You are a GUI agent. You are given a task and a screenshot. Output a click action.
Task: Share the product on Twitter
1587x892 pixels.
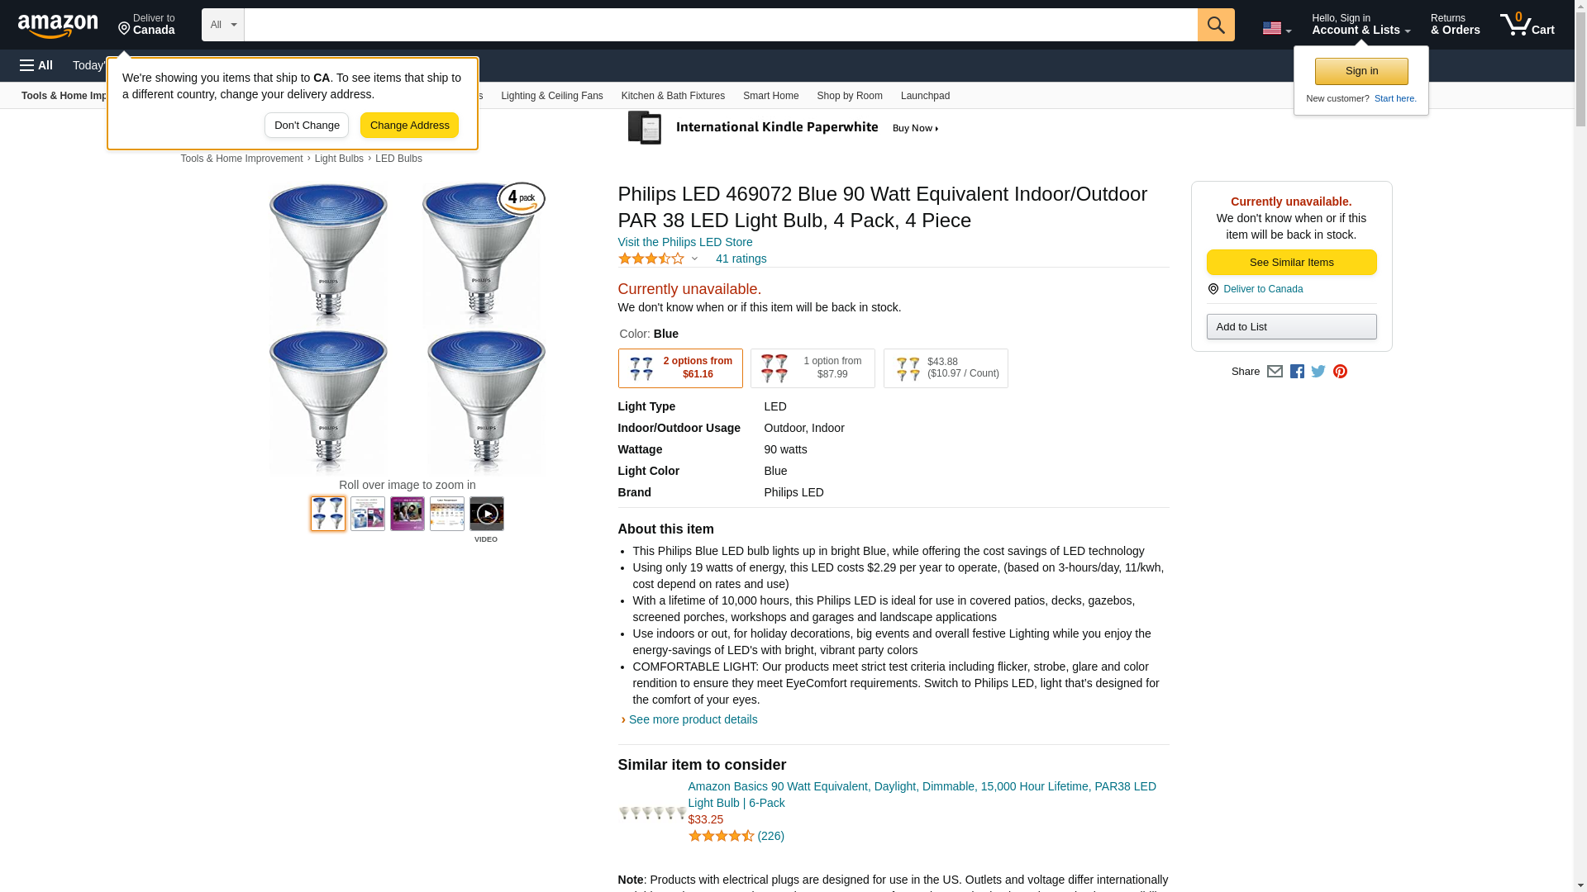tap(1318, 372)
